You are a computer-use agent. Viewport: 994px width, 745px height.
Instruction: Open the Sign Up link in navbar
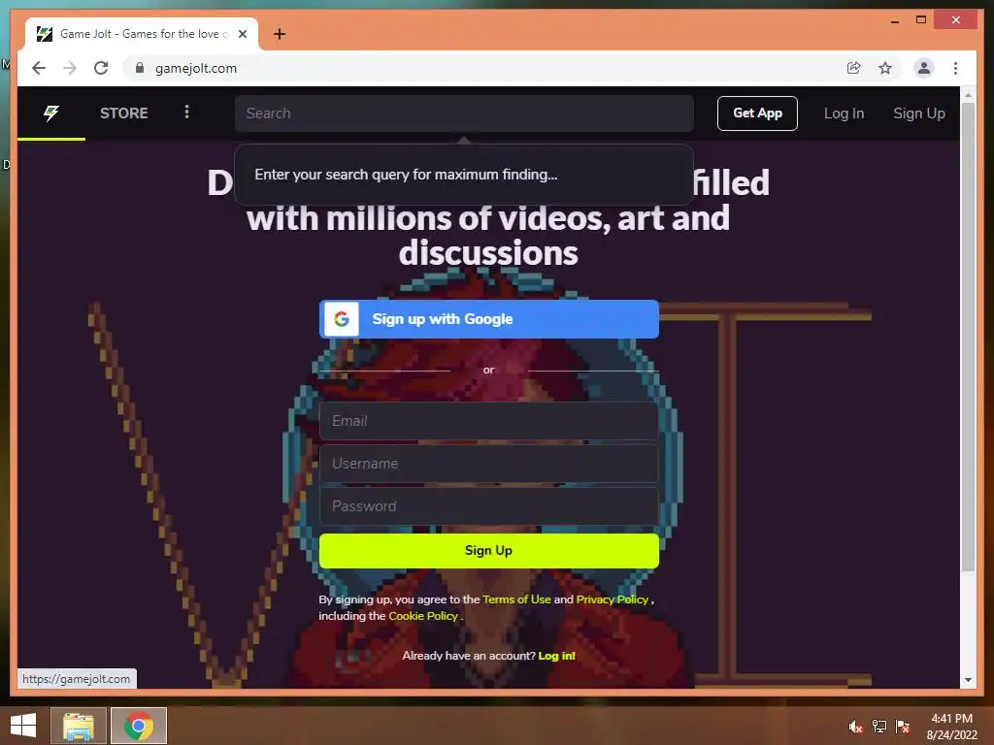[918, 113]
